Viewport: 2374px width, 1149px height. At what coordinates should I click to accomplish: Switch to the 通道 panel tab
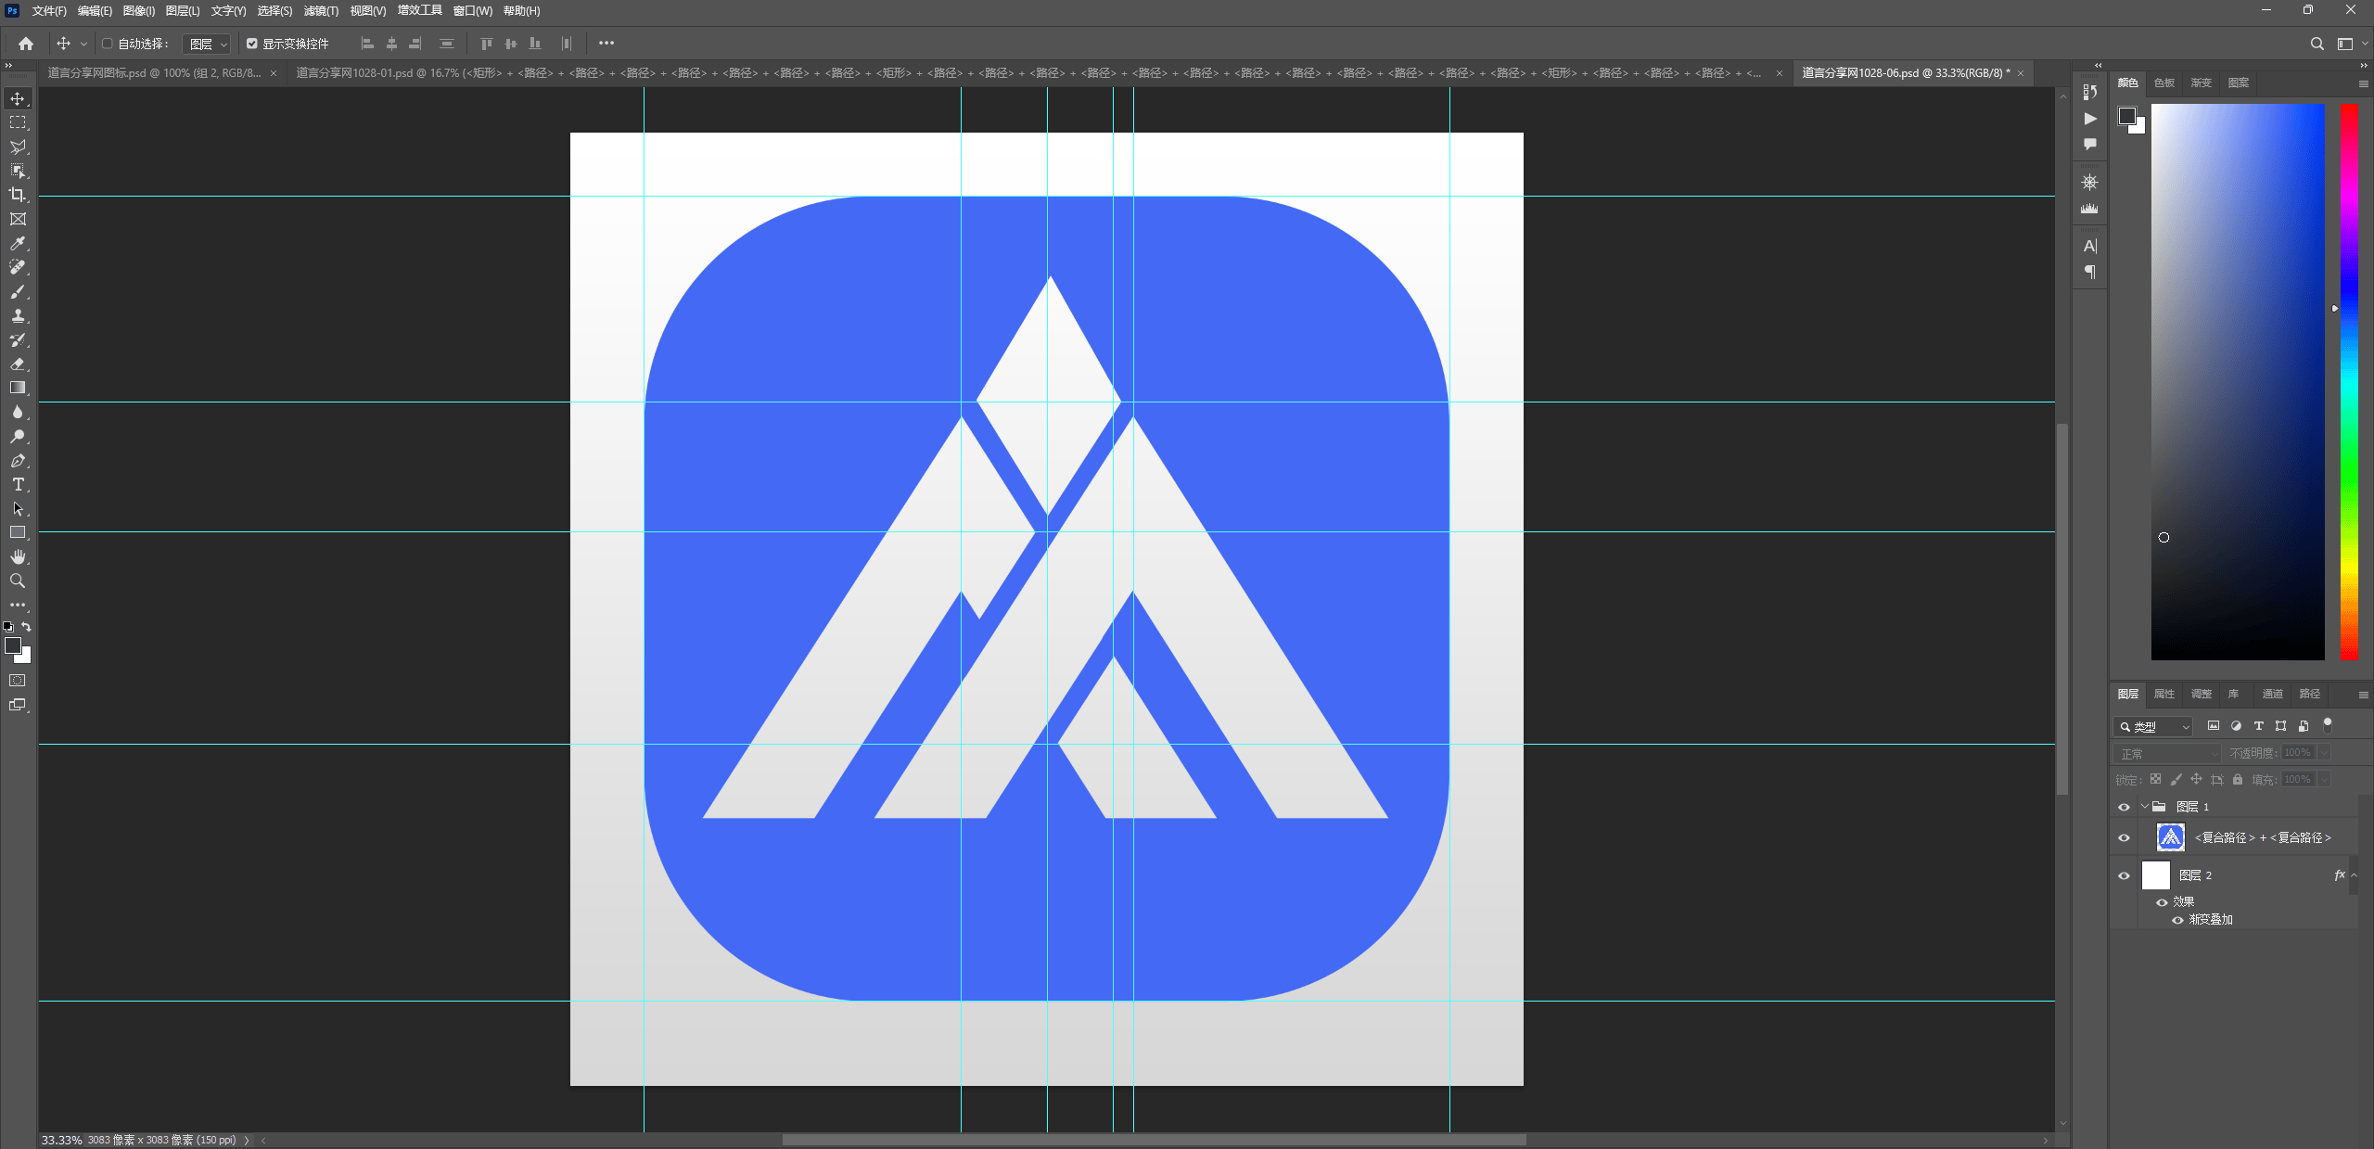point(2272,694)
